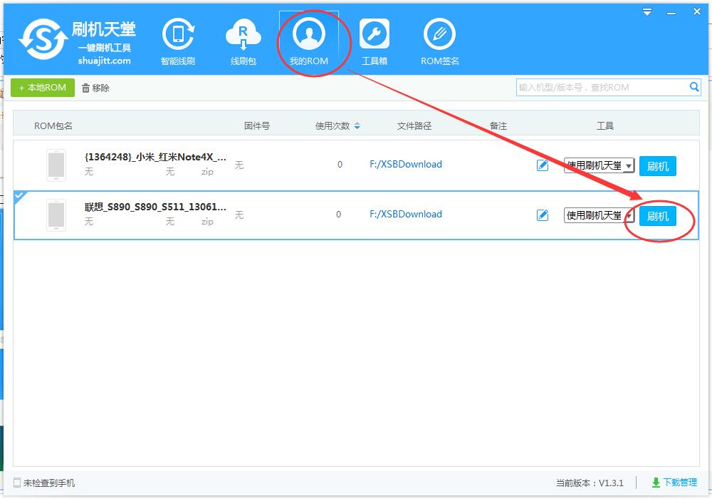The height and width of the screenshot is (499, 712).
Task: Open the 智能线刷 smart flash tool
Action: pos(178,42)
